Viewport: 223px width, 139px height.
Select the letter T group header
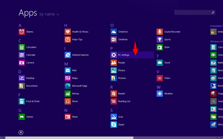click(158, 56)
